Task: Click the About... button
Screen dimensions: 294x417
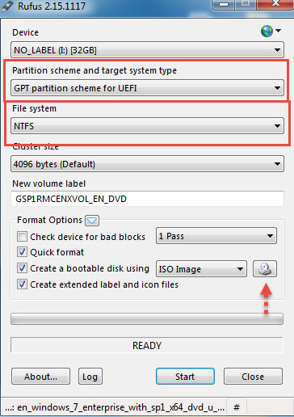Action: 40,377
